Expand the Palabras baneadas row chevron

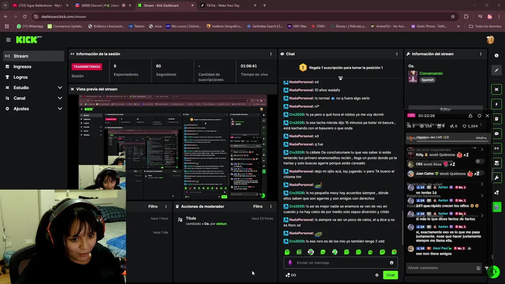482,196
